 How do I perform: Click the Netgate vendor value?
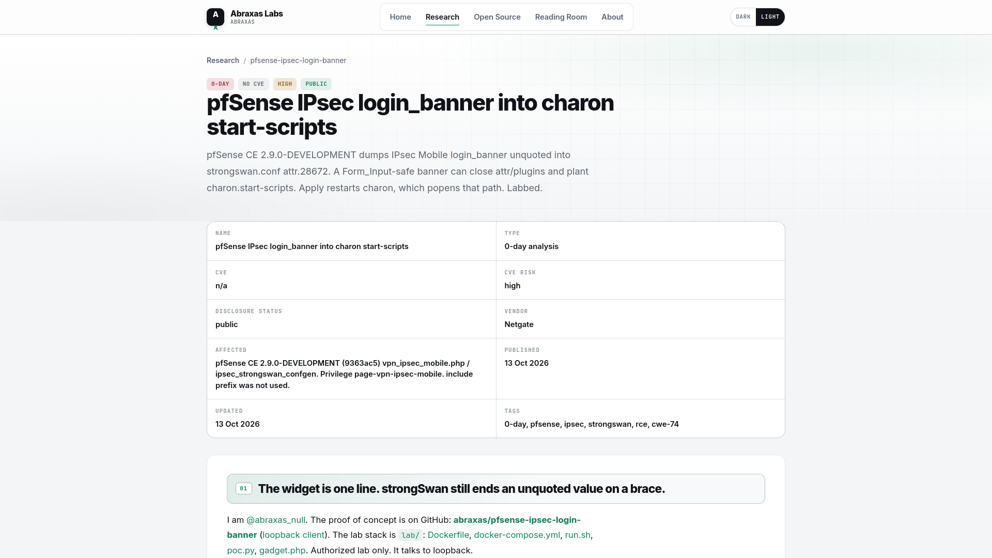(519, 324)
